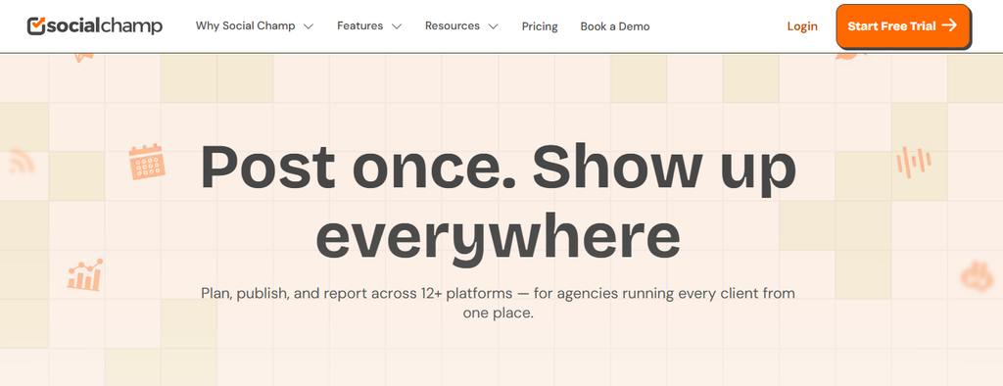Expand the Why Social Champ chevron
Screen dimensions: 1003x386
click(x=309, y=26)
